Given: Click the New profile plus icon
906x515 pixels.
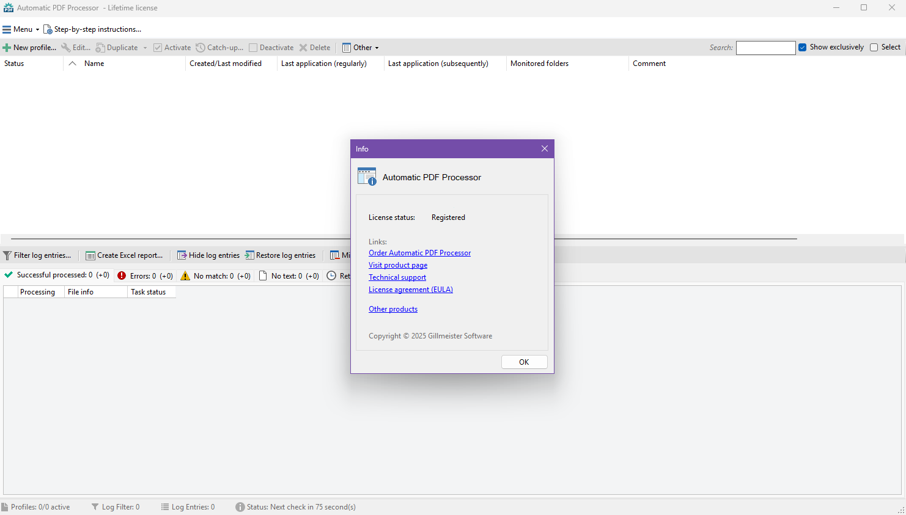Looking at the screenshot, I should (7, 48).
